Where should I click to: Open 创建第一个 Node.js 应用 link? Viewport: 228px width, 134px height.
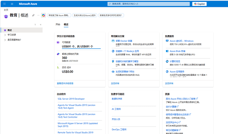pos(127,51)
